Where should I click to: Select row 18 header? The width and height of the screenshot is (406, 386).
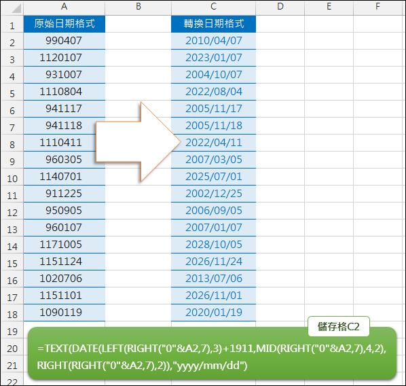tap(12, 313)
